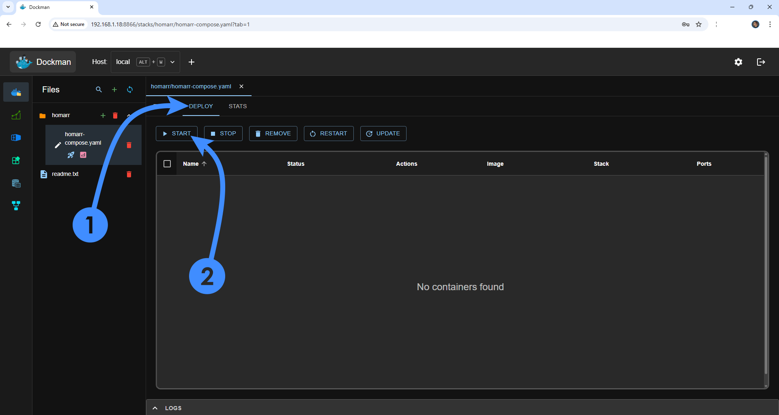Open the Chrome three-dot menu
Screen dimensions: 779x415
[x=770, y=24]
